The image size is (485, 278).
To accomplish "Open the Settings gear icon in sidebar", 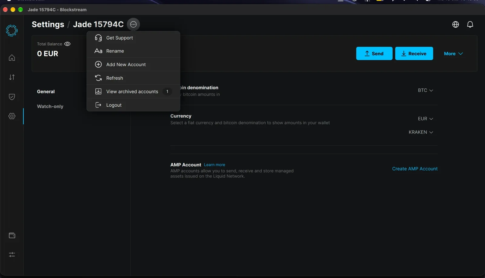I will (12, 116).
